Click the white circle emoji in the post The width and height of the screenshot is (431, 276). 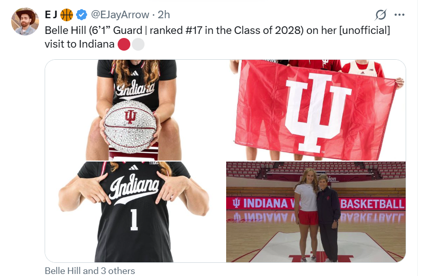(x=138, y=45)
